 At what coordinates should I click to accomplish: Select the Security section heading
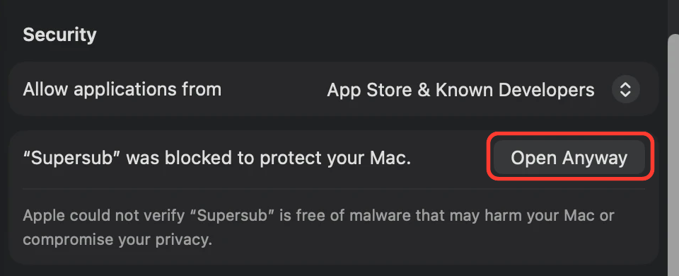59,35
